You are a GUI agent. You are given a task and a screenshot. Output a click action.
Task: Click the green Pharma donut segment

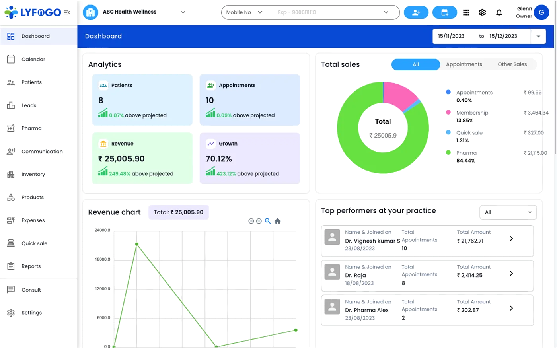pyautogui.click(x=350, y=151)
